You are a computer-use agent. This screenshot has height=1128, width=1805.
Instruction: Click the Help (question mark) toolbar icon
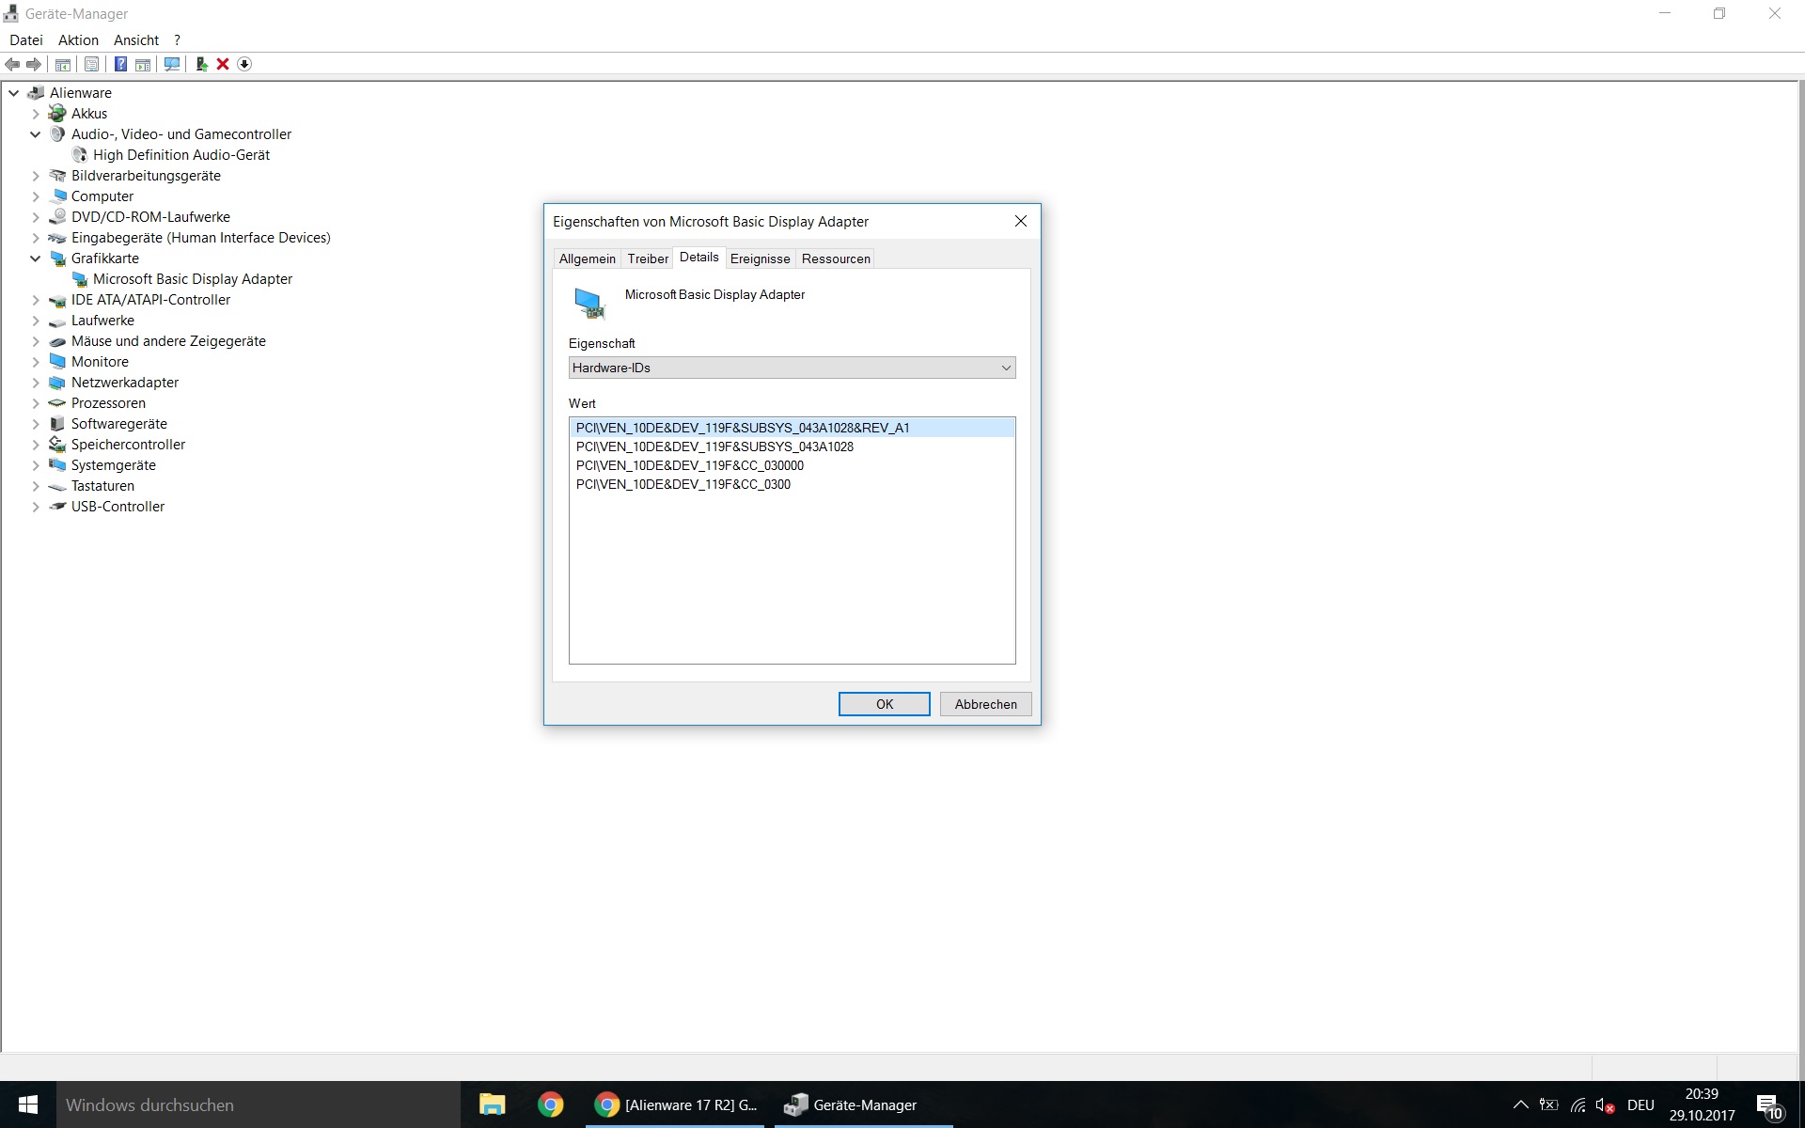(x=120, y=64)
